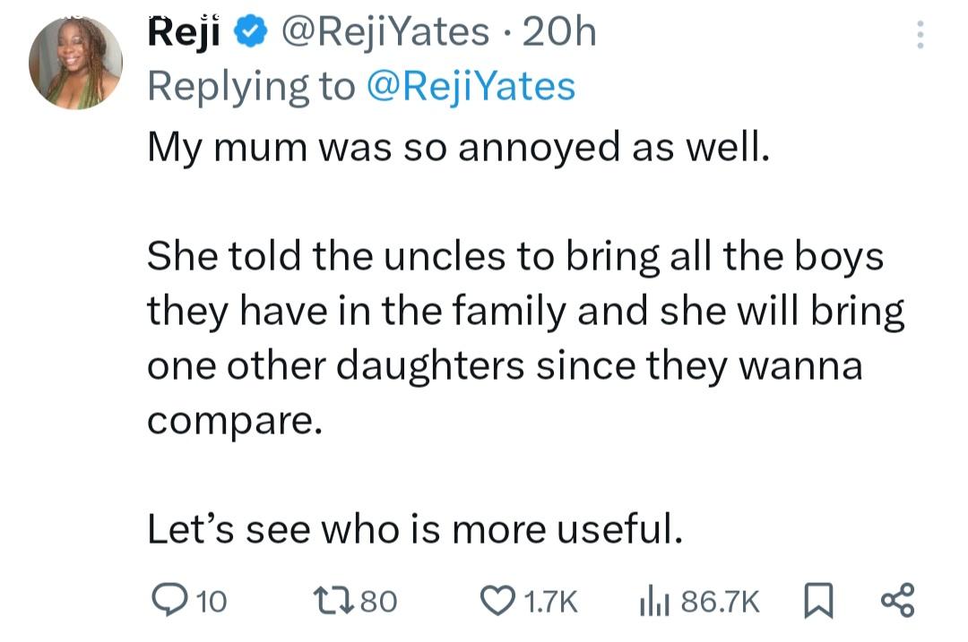Open the @RejiYates handle in the header
Screen dimensions: 968x642
coord(385,33)
